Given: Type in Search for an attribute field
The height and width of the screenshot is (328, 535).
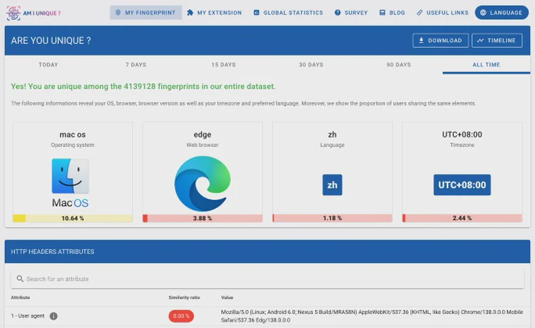Looking at the screenshot, I should [270, 279].
